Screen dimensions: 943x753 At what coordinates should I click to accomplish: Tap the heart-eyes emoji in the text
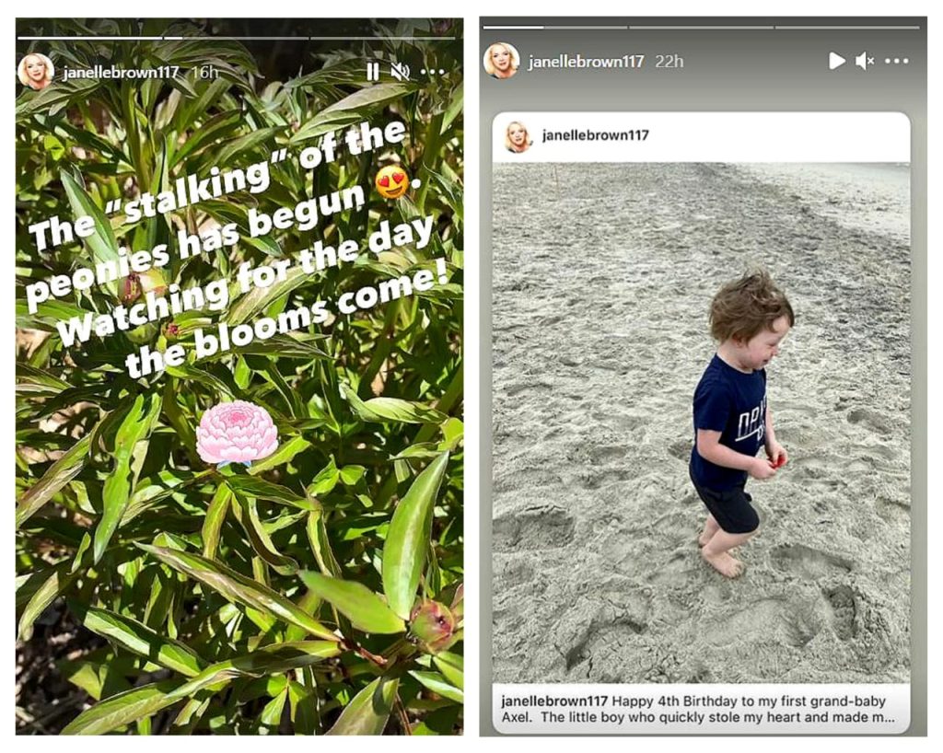click(391, 182)
